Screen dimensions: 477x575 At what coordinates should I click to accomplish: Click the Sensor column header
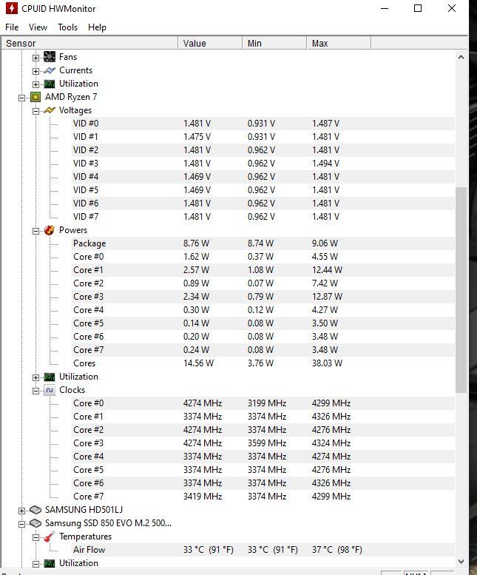click(x=89, y=43)
